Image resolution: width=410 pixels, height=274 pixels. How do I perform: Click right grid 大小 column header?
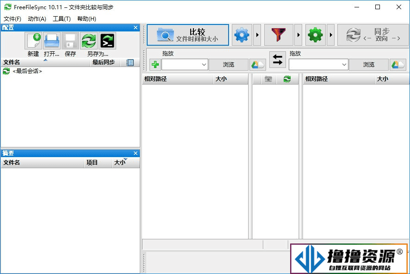pos(391,79)
